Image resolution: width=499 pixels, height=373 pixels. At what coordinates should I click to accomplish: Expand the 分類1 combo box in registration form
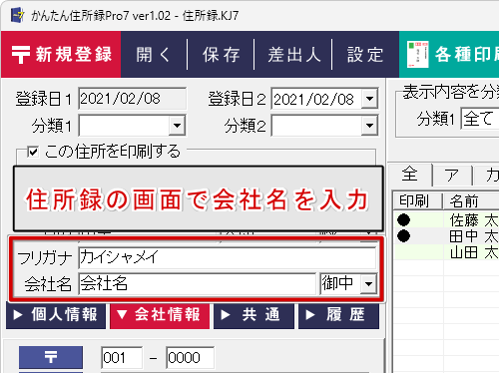177,126
